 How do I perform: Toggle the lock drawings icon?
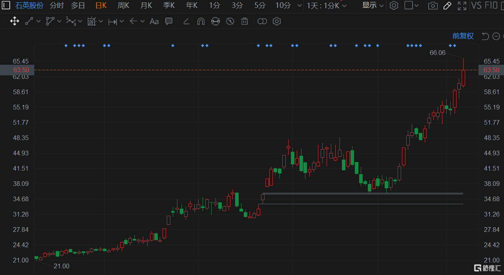point(215,21)
